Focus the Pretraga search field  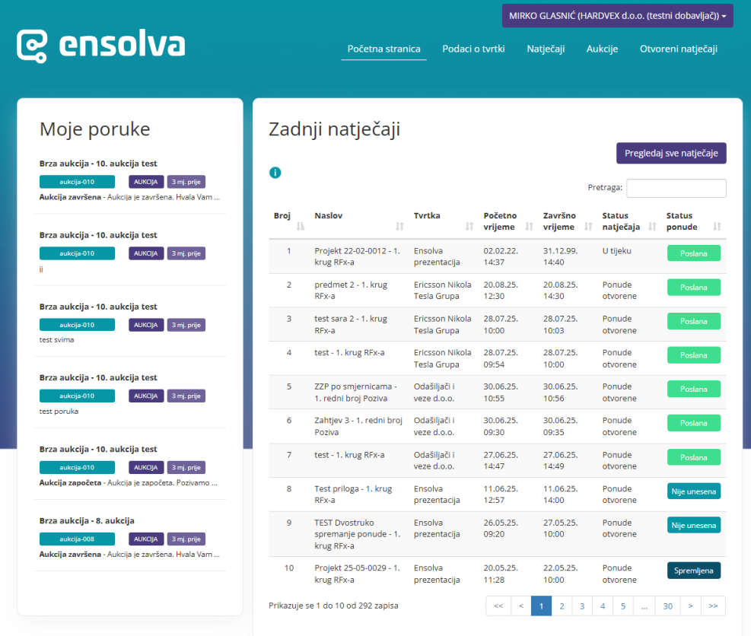point(676,188)
